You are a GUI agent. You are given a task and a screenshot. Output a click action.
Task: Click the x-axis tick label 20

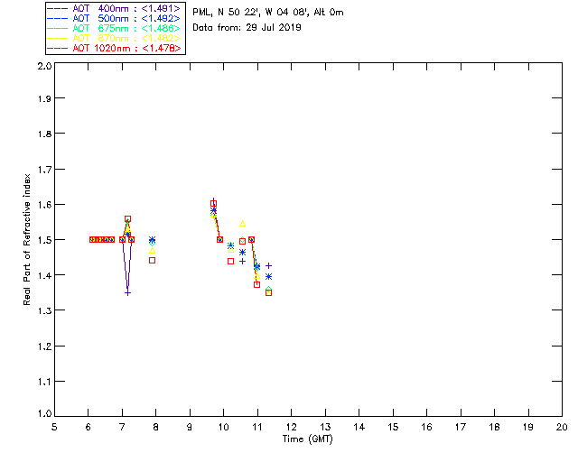562,427
